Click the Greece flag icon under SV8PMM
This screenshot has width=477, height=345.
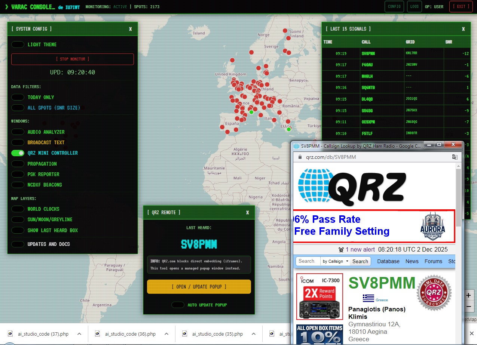tap(369, 298)
